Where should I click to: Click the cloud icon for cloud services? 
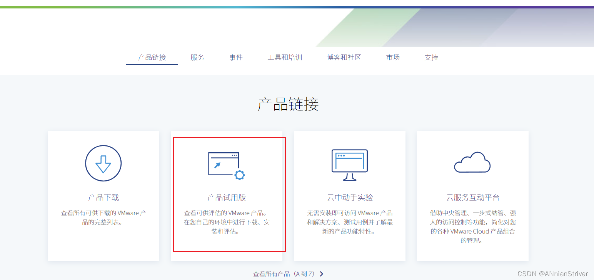[472, 162]
